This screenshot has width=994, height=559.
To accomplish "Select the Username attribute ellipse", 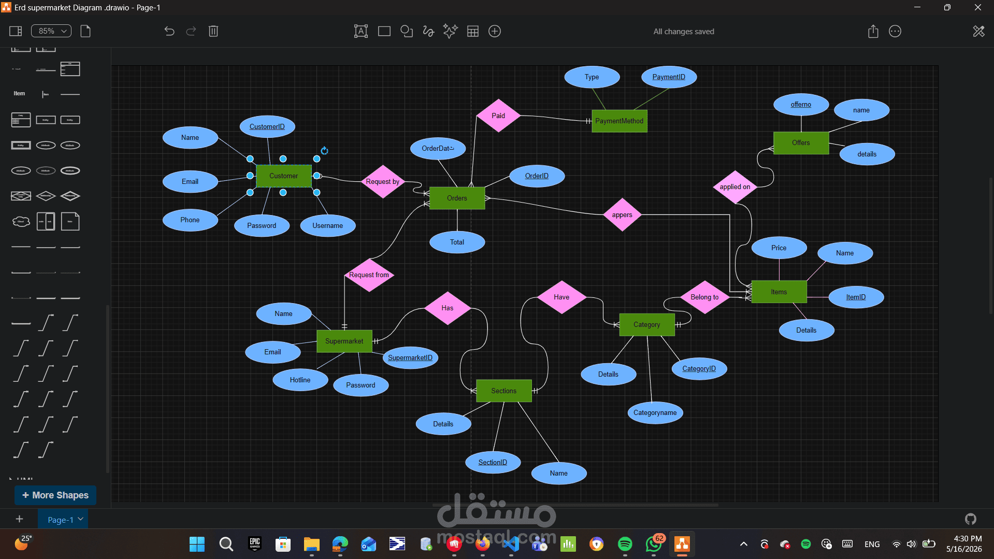I will tap(328, 226).
